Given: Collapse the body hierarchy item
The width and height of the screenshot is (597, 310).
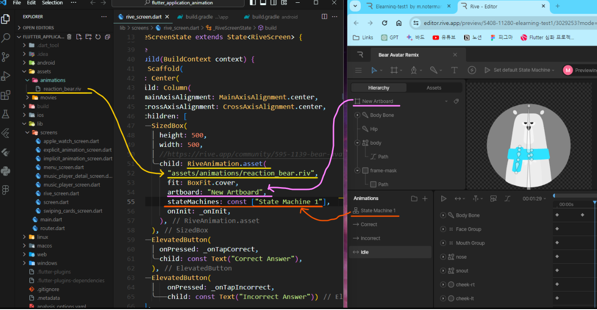Looking at the screenshot, I should coord(358,143).
